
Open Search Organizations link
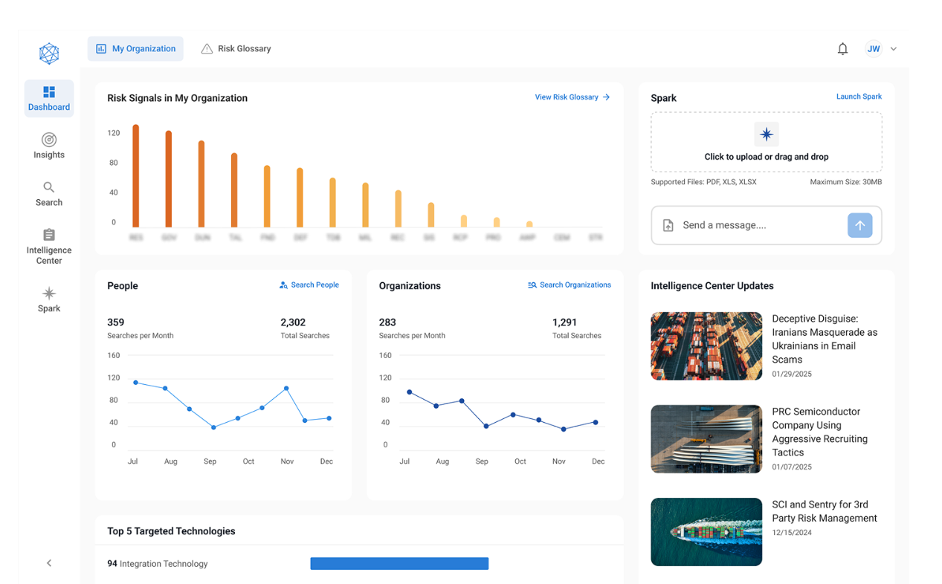570,285
